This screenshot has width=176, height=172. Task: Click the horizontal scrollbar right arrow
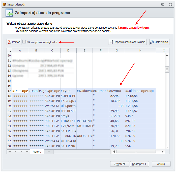tap(163, 152)
